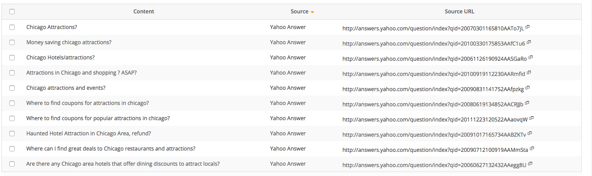This screenshot has height=176, width=592.
Task: Click the Source URL column header
Action: pyautogui.click(x=459, y=12)
